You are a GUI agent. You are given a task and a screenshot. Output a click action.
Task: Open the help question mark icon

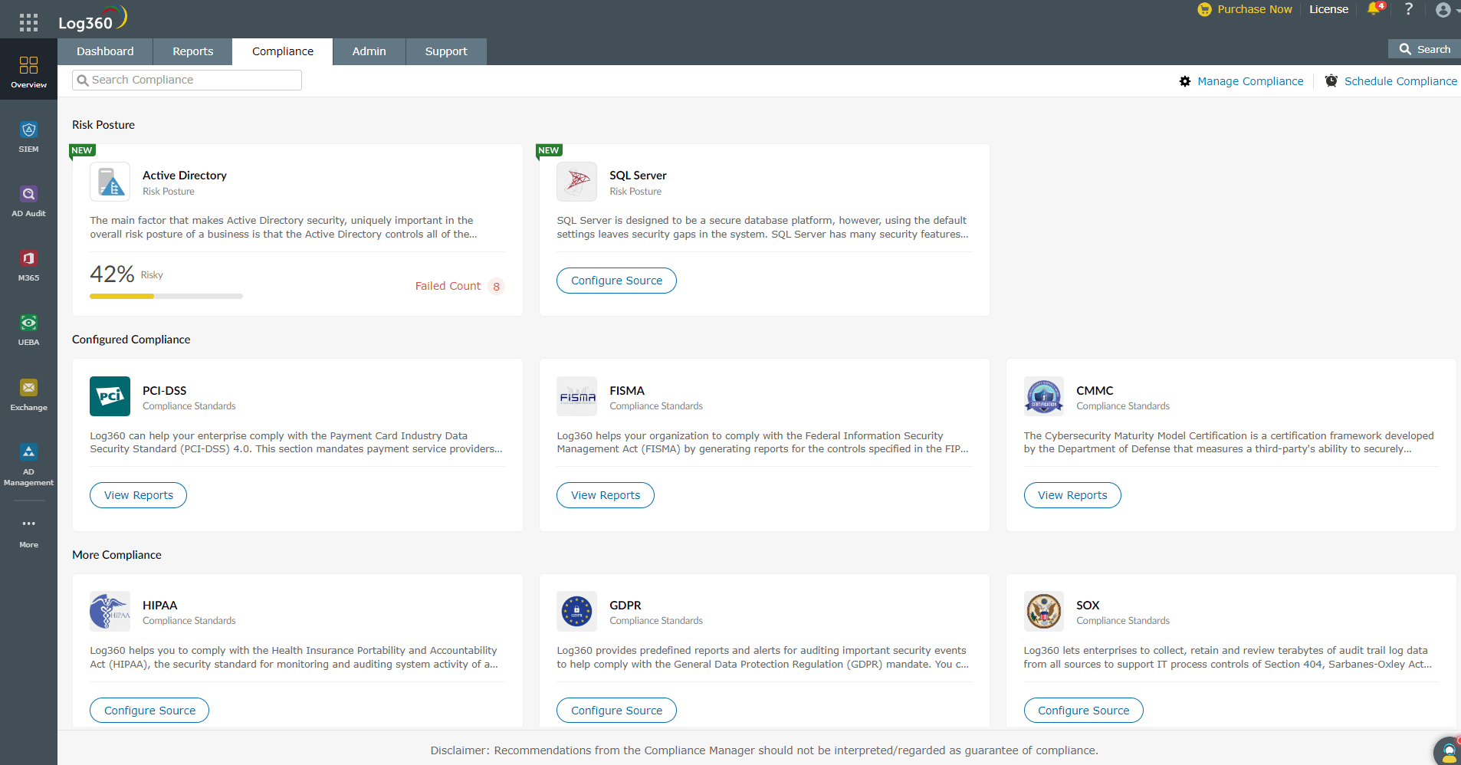coord(1408,9)
